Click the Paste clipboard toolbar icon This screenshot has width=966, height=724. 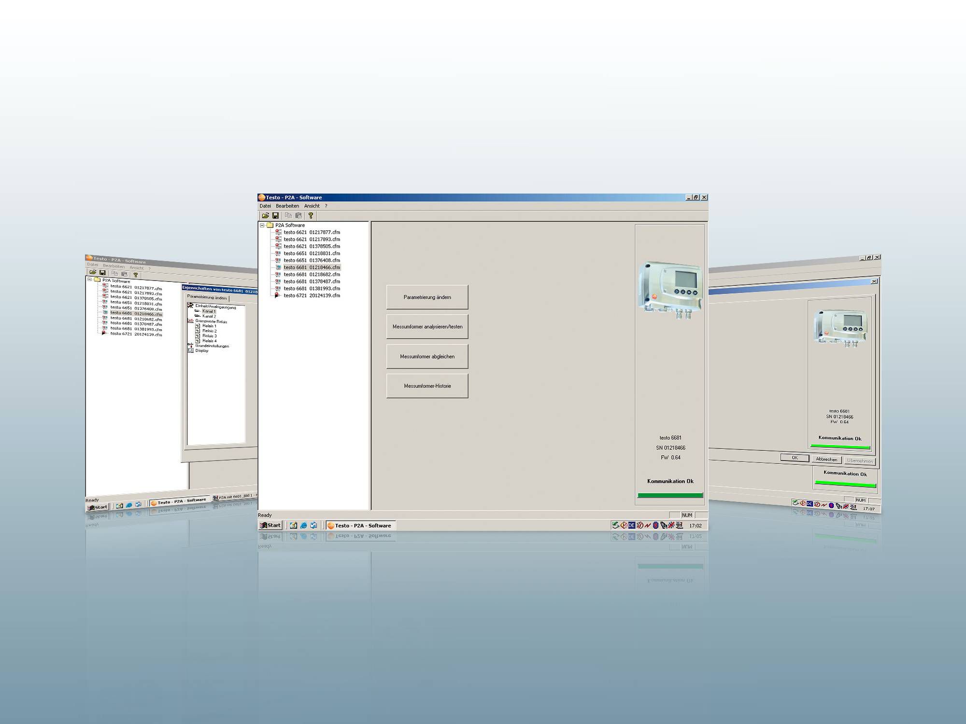[x=298, y=216]
